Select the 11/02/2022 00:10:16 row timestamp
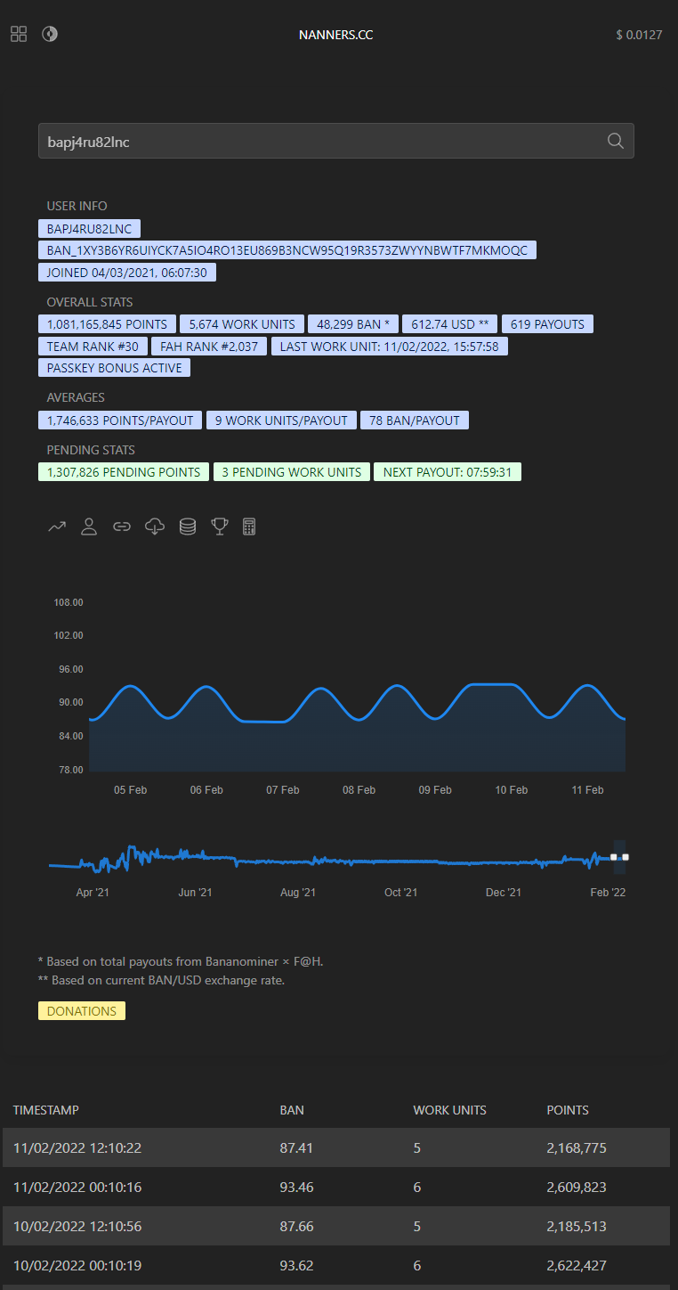This screenshot has height=1290, width=678. [77, 1188]
